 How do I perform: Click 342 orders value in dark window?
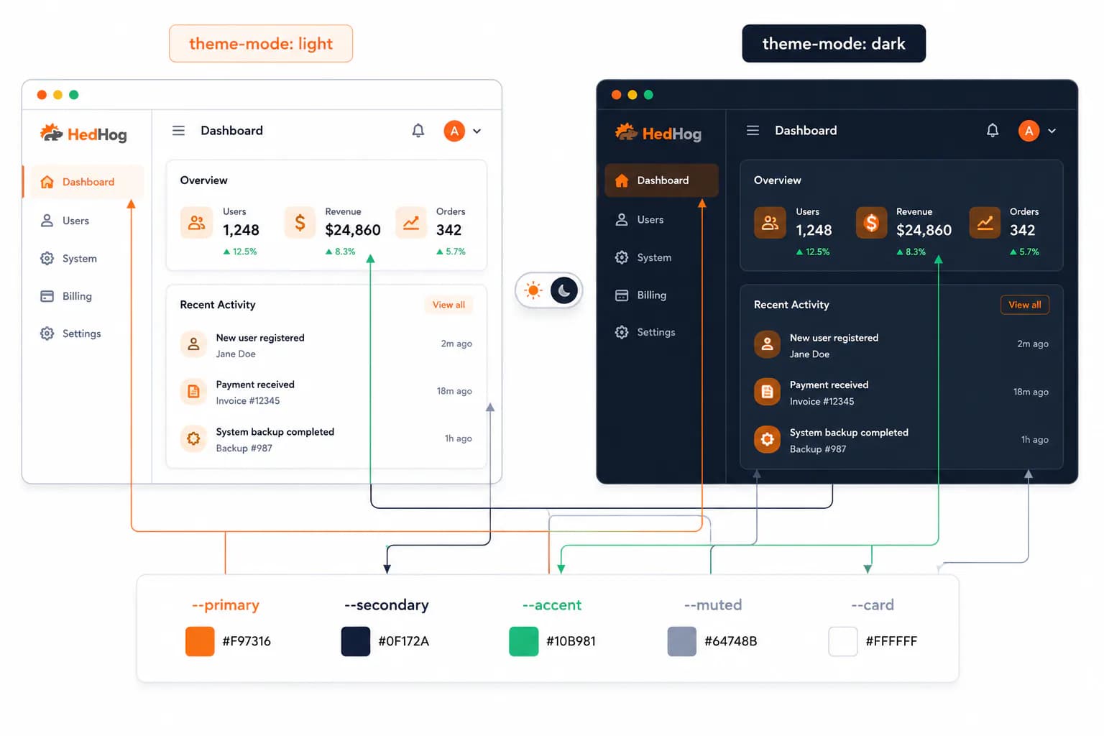pyautogui.click(x=1022, y=230)
